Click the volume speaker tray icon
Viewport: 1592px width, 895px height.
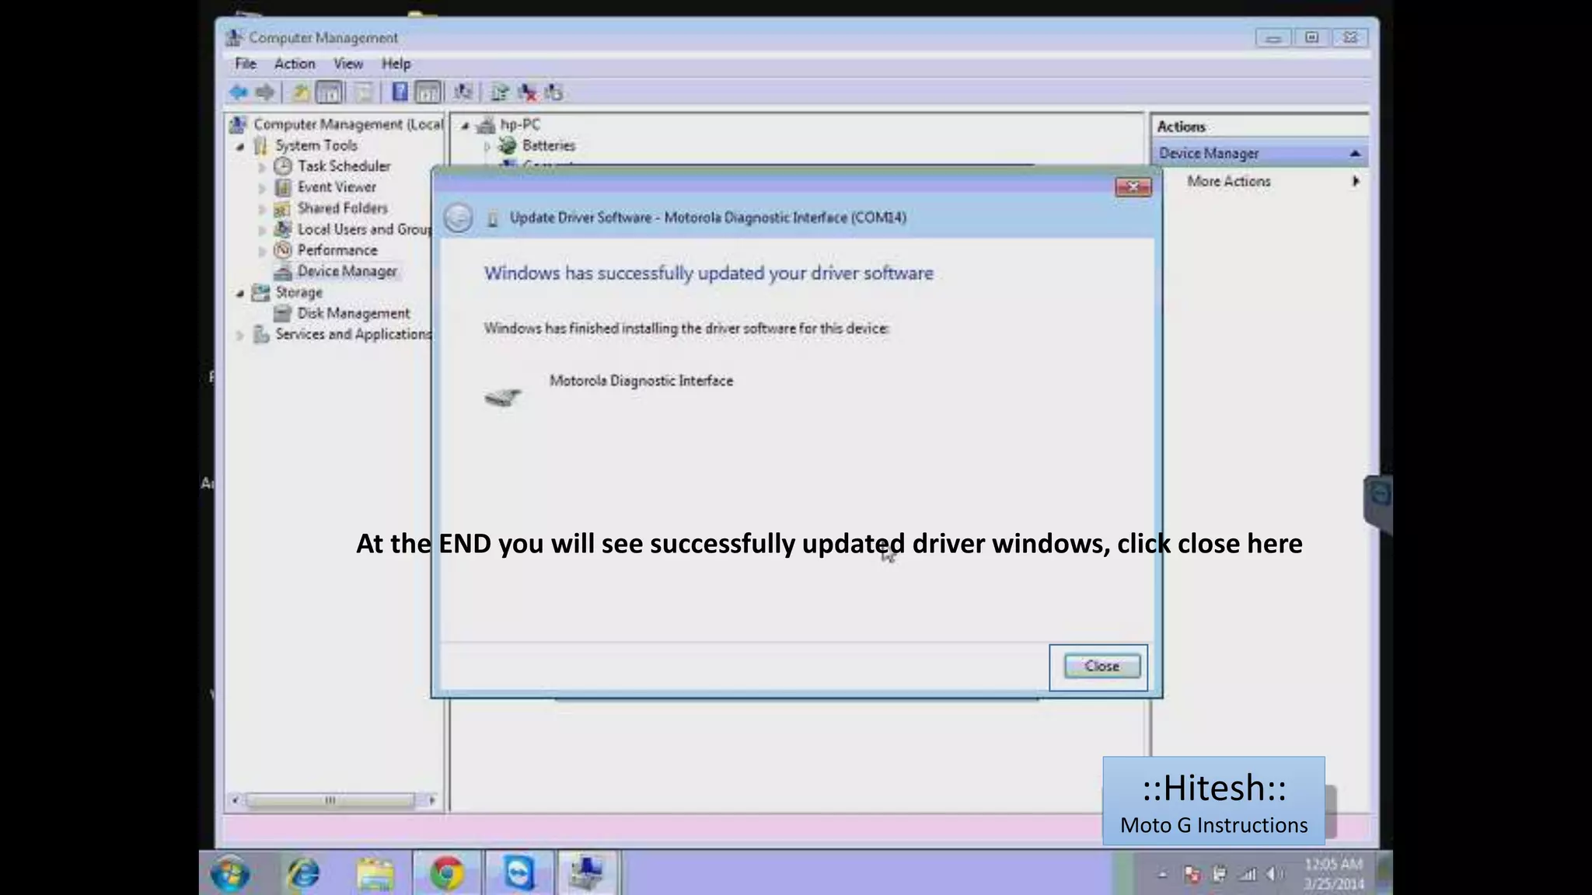(1273, 874)
